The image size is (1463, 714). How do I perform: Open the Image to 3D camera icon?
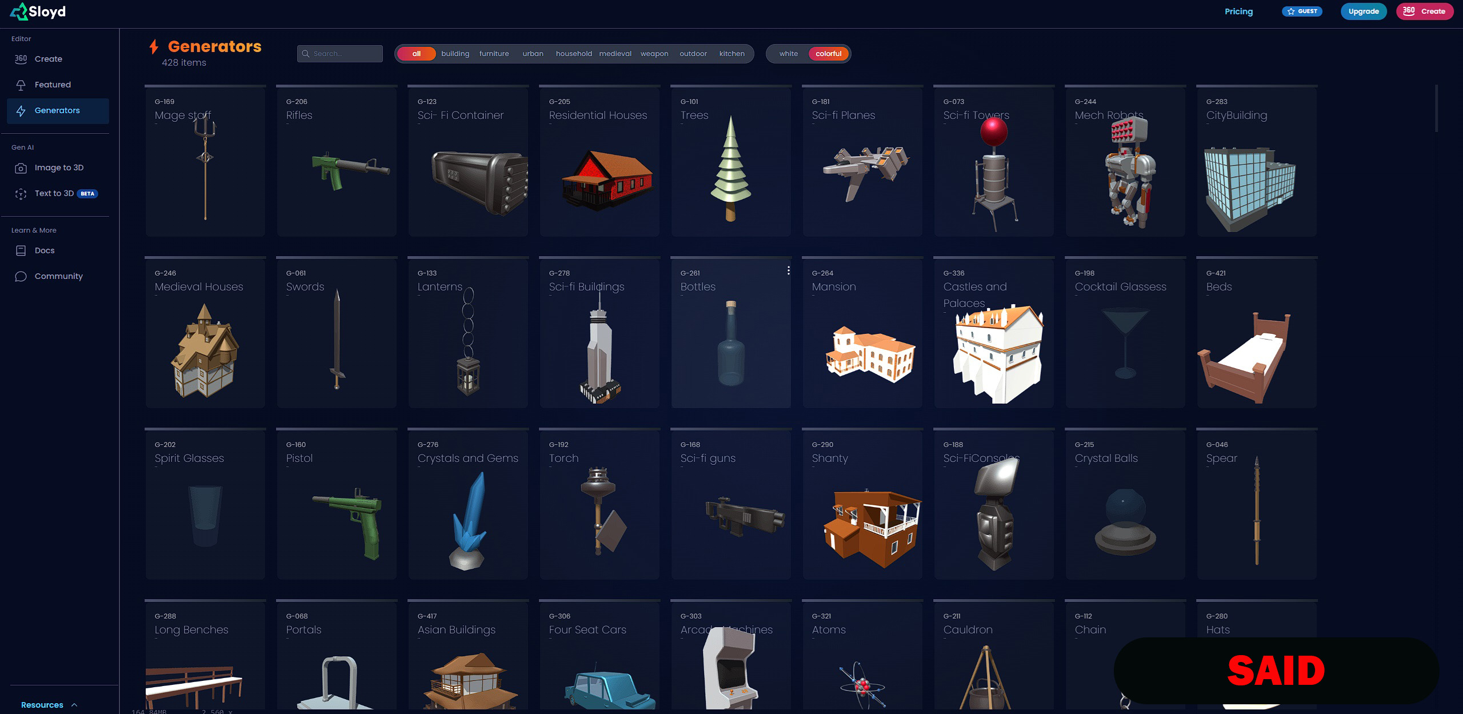(21, 168)
